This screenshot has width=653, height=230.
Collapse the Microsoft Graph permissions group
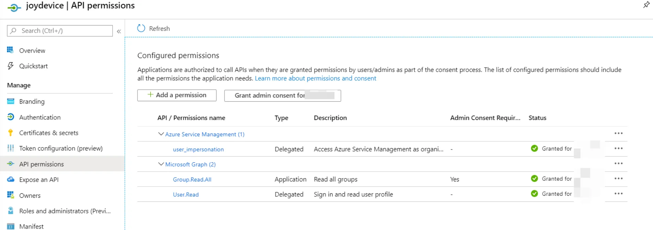click(161, 164)
